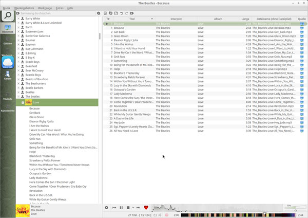The width and height of the screenshot is (308, 218).
Task: Collapse the Beatles Love album node
Action: (x=22, y=102)
